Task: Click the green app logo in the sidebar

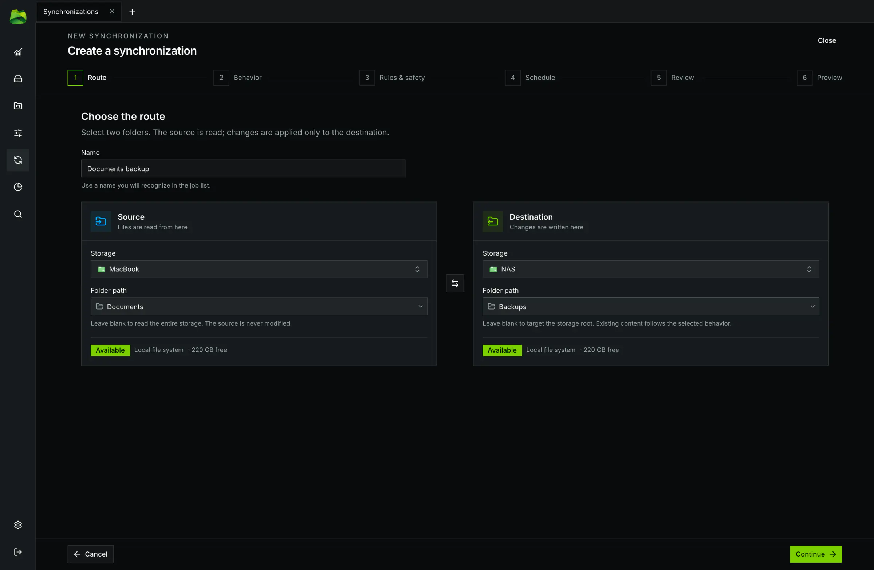Action: (x=18, y=16)
